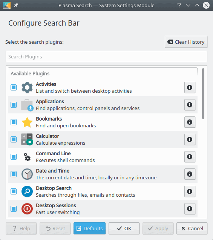
Task: Click the 'Applications' plugin title text
Action: coord(50,101)
